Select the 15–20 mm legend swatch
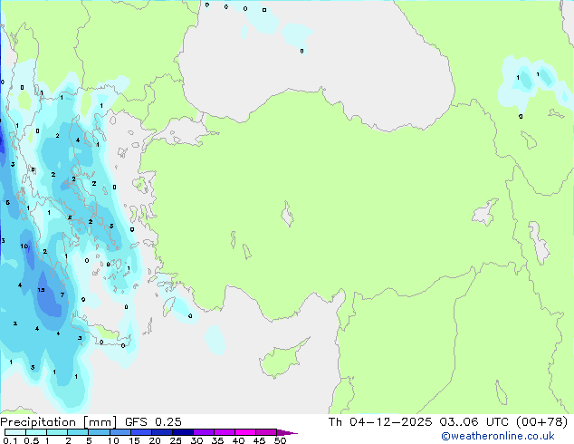This screenshot has height=444, width=574. tap(140, 432)
